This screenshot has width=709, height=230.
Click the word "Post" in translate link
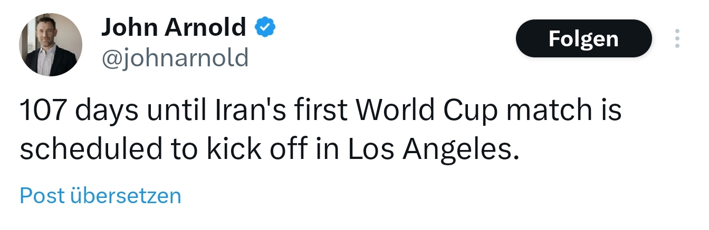[x=42, y=196]
